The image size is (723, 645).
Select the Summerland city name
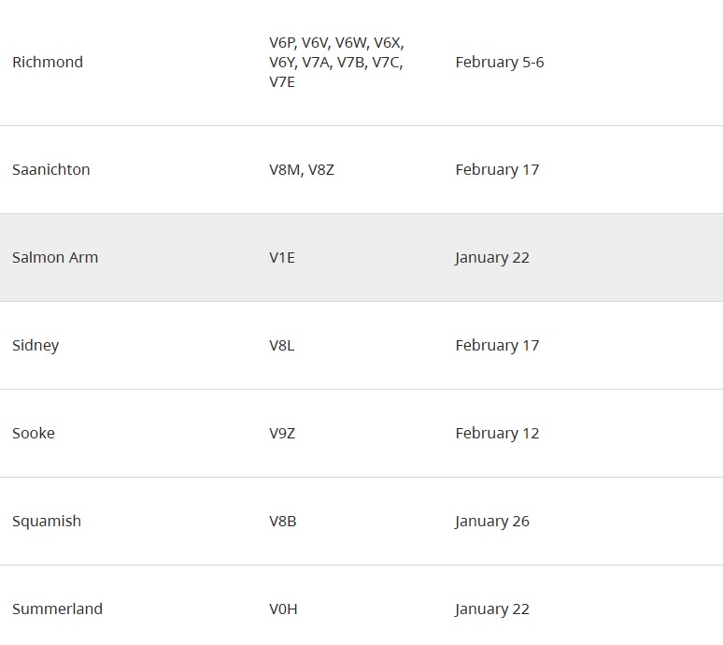pyautogui.click(x=57, y=609)
